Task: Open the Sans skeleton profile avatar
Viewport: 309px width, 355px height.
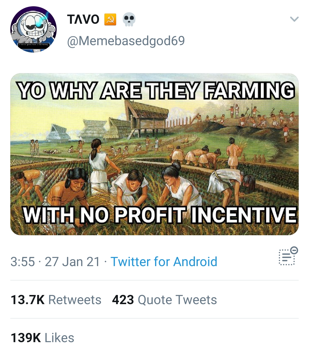Action: click(x=33, y=29)
